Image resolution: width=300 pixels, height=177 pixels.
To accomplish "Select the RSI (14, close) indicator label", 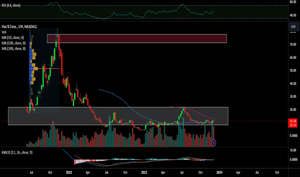I will point(11,5).
